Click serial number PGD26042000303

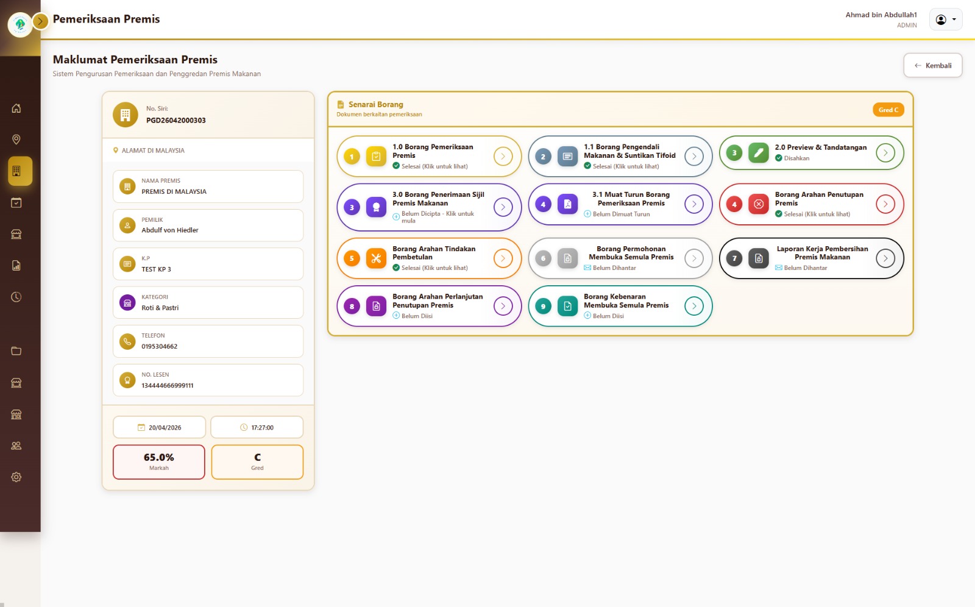tap(176, 121)
